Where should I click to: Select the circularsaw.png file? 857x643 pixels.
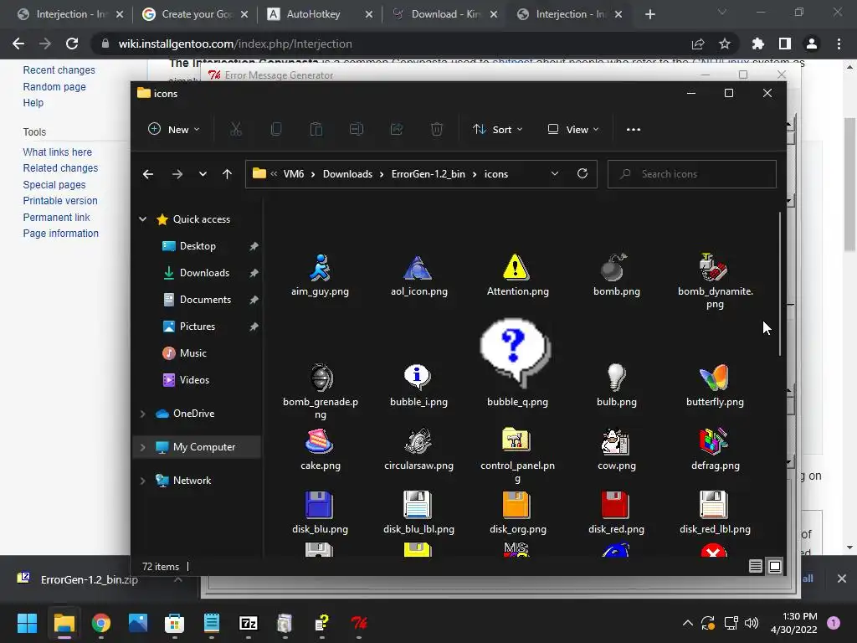418,449
